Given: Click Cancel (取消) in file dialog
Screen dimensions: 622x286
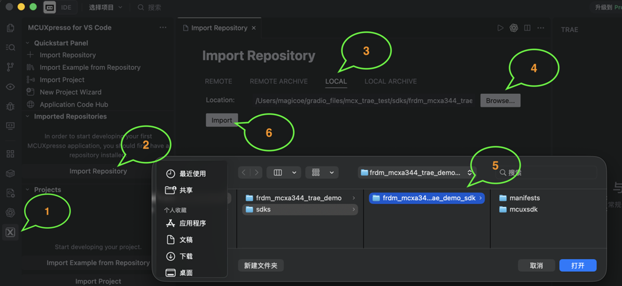Looking at the screenshot, I should 536,265.
